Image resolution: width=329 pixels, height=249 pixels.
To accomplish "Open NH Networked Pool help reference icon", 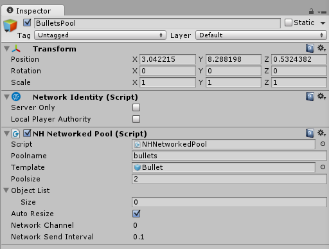I will click(310, 133).
